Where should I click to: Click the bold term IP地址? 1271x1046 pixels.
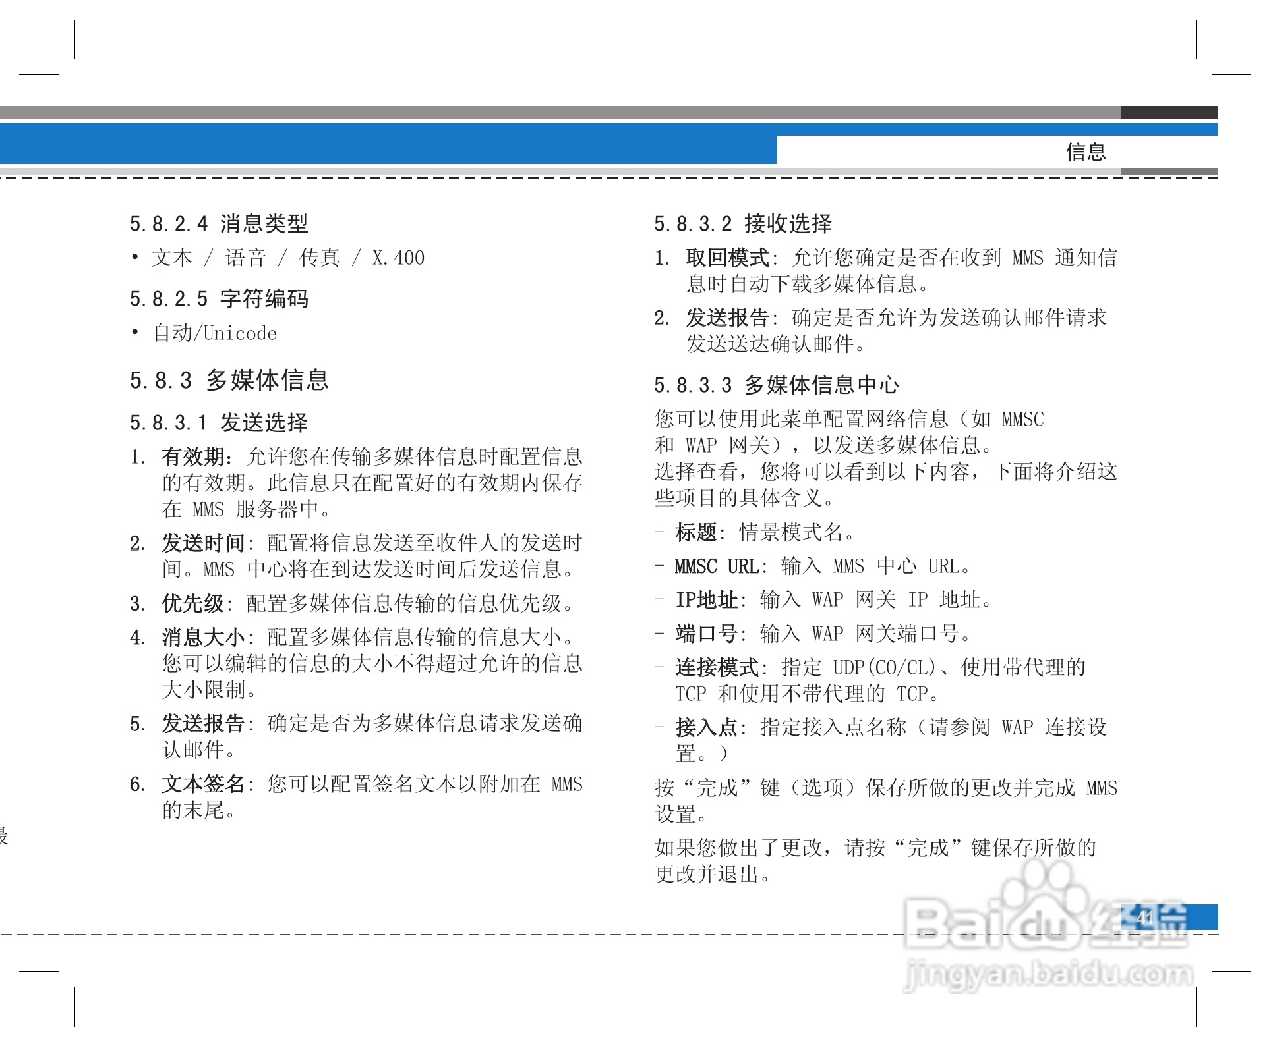click(707, 600)
